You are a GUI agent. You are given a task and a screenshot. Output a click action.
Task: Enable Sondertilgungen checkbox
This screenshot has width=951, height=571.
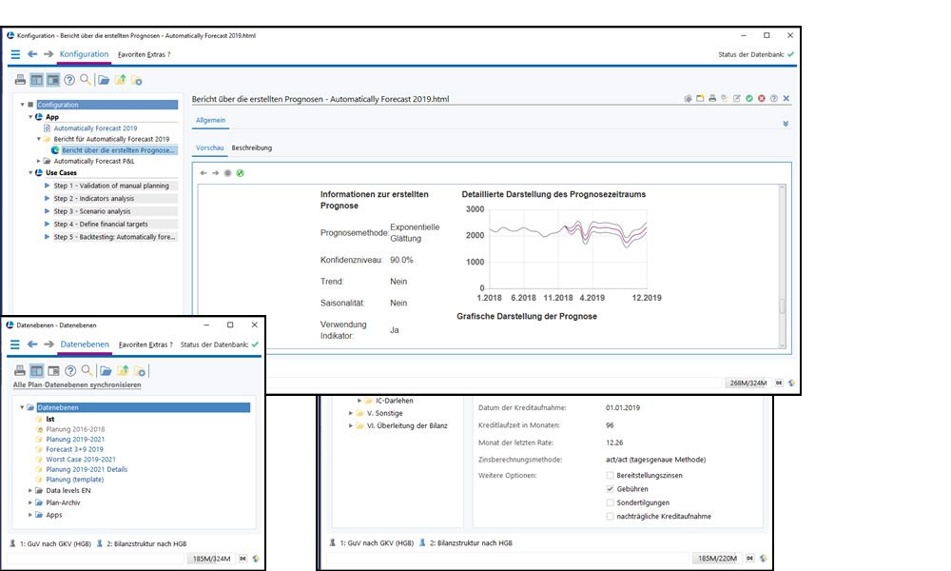tap(610, 502)
